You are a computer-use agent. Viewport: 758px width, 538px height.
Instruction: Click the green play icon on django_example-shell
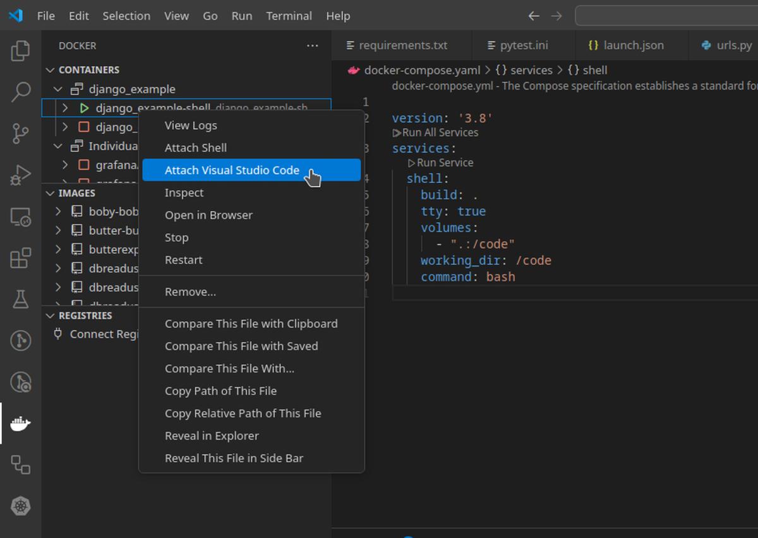[84, 107]
